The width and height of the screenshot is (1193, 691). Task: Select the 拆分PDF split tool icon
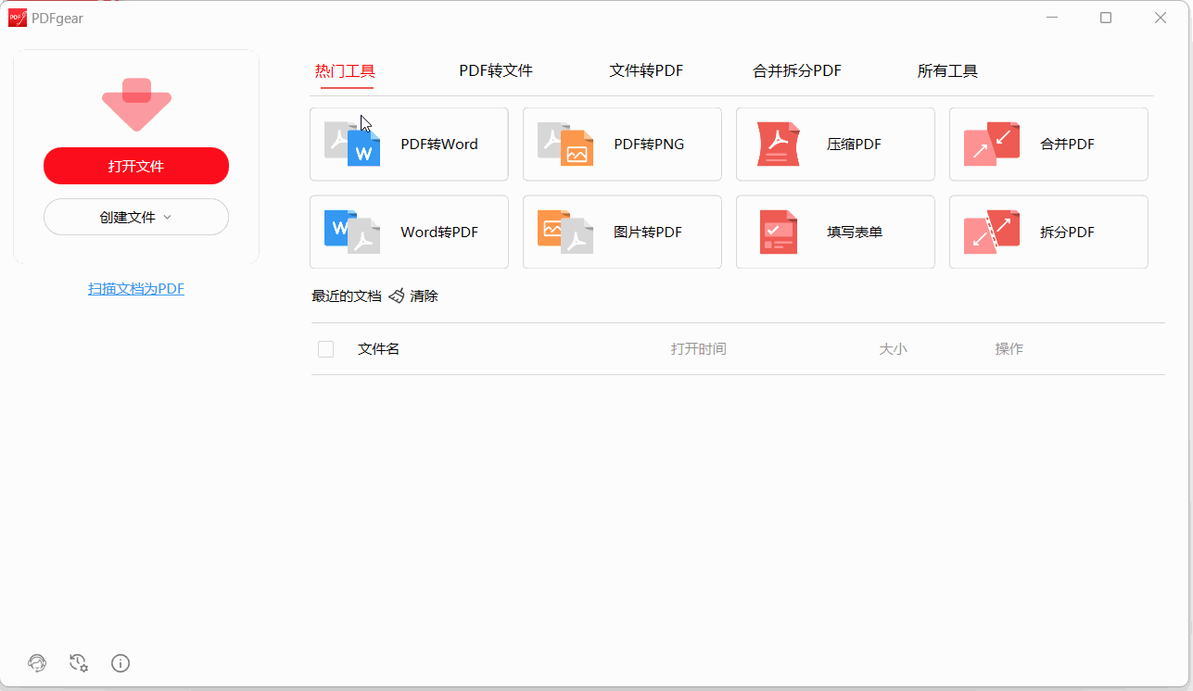pyautogui.click(x=992, y=232)
